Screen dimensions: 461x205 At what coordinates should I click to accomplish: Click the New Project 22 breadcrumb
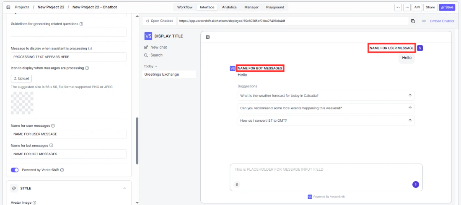(51, 7)
